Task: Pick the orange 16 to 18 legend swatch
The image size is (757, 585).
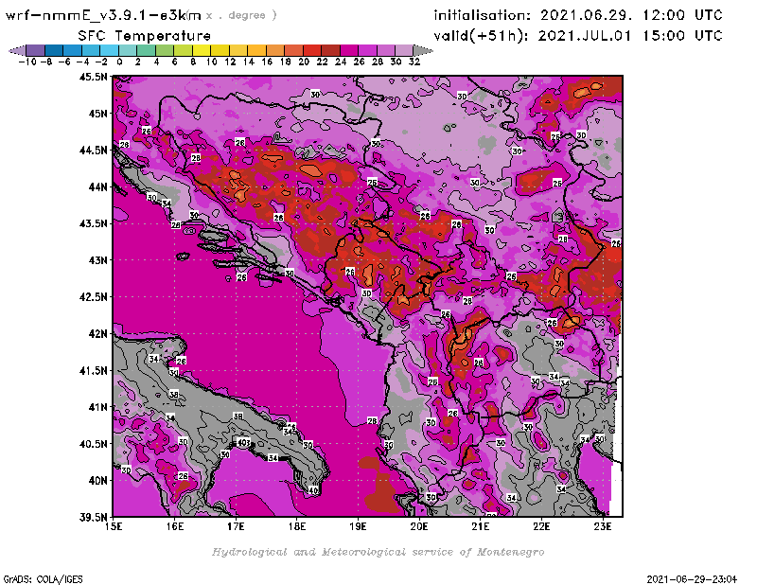Action: [275, 50]
